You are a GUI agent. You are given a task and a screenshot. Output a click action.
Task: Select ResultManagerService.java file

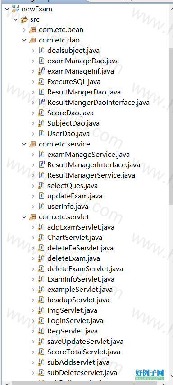point(91,176)
